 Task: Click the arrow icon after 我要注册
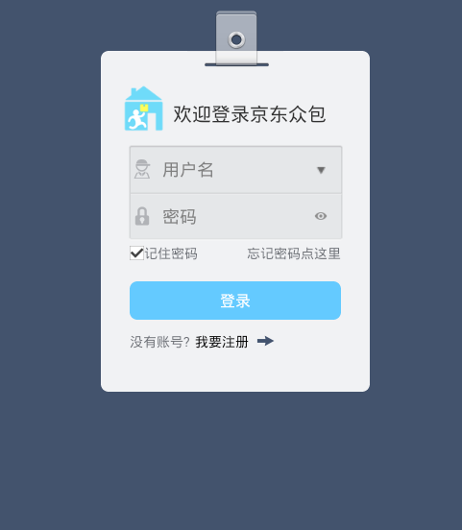click(265, 341)
